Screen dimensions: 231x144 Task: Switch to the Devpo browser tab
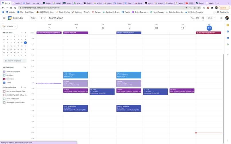click(x=200, y=3)
